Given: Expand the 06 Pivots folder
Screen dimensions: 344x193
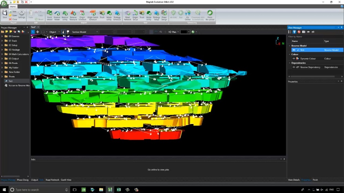Looking at the screenshot, I should (x=2, y=63).
